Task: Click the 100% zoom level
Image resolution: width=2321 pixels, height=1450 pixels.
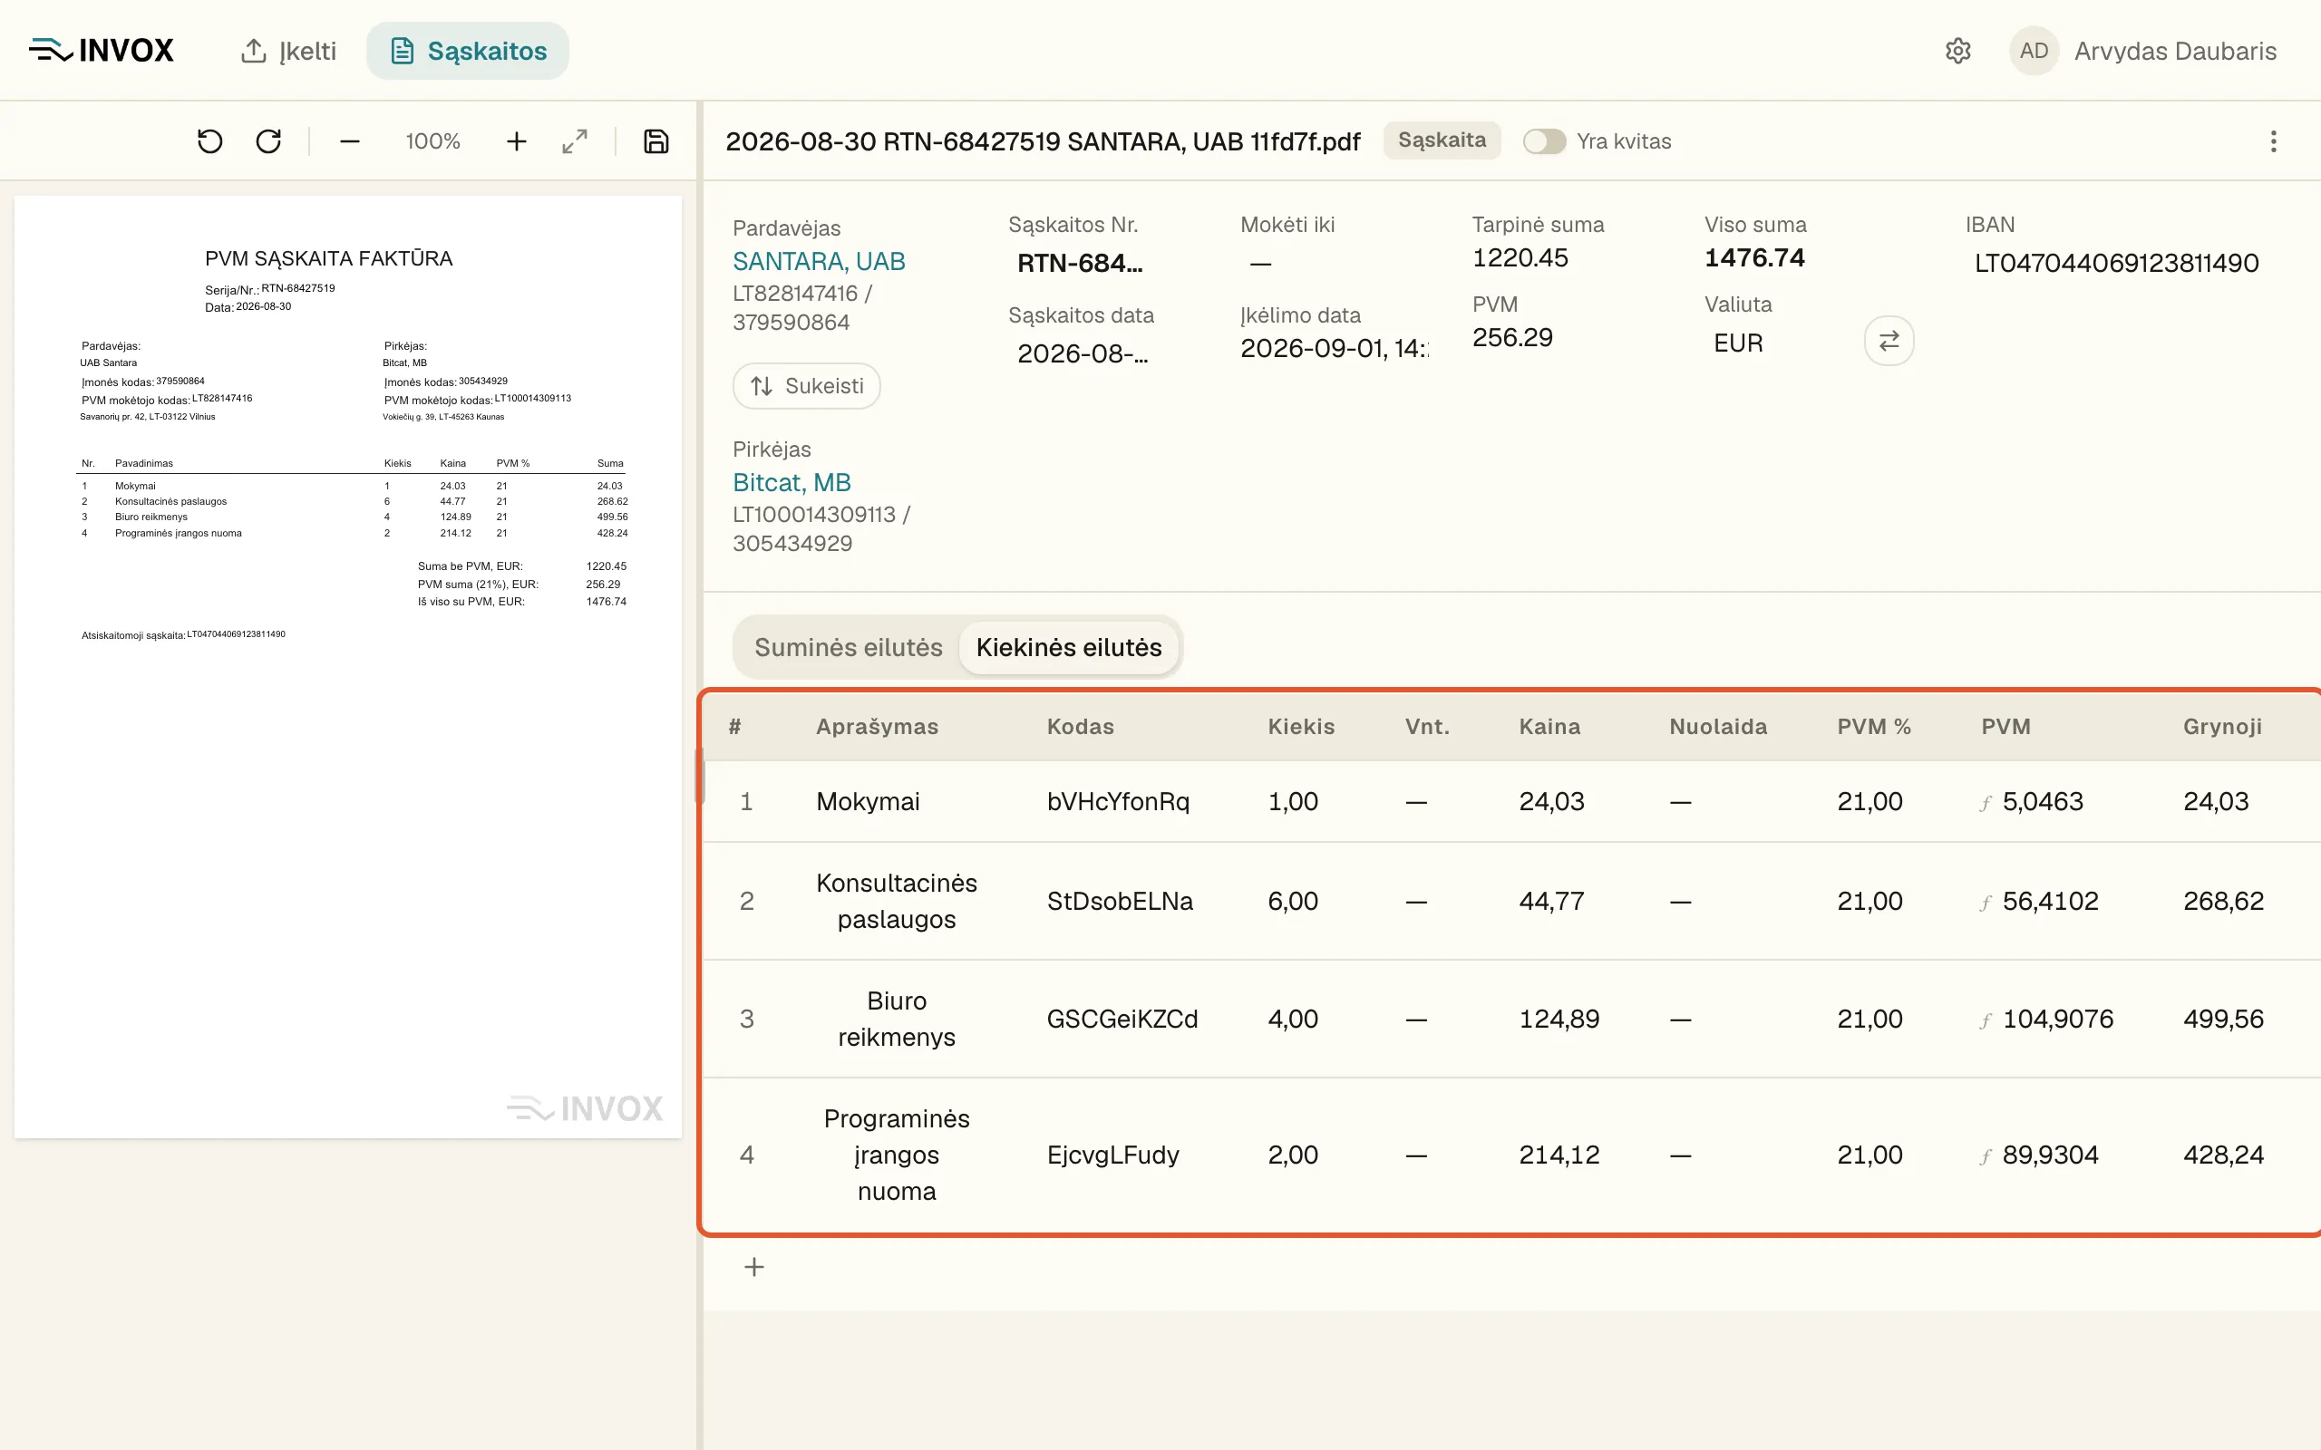Action: [x=432, y=142]
